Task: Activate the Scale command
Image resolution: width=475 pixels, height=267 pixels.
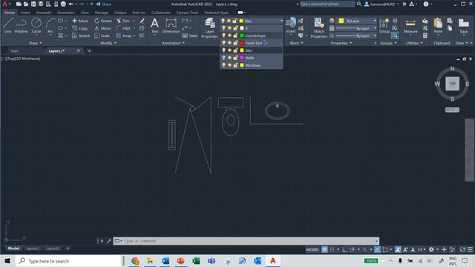Action: click(102, 36)
